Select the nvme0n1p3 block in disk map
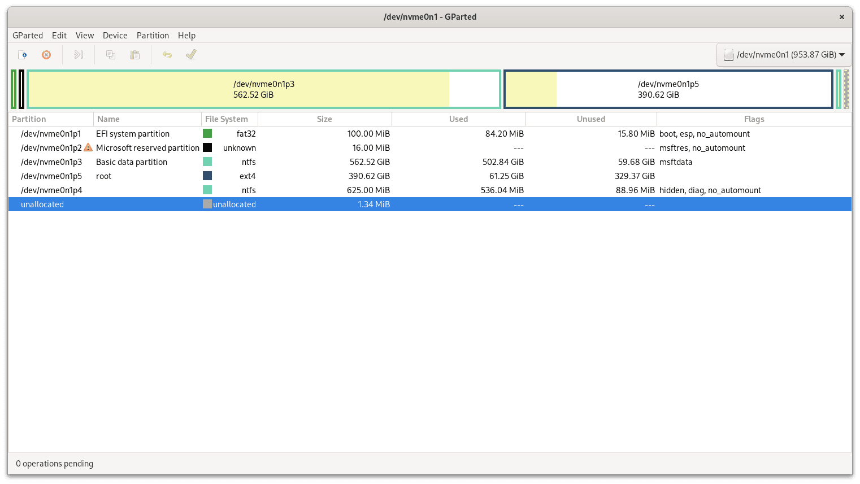Viewport: 860px width, 484px height. pos(264,89)
